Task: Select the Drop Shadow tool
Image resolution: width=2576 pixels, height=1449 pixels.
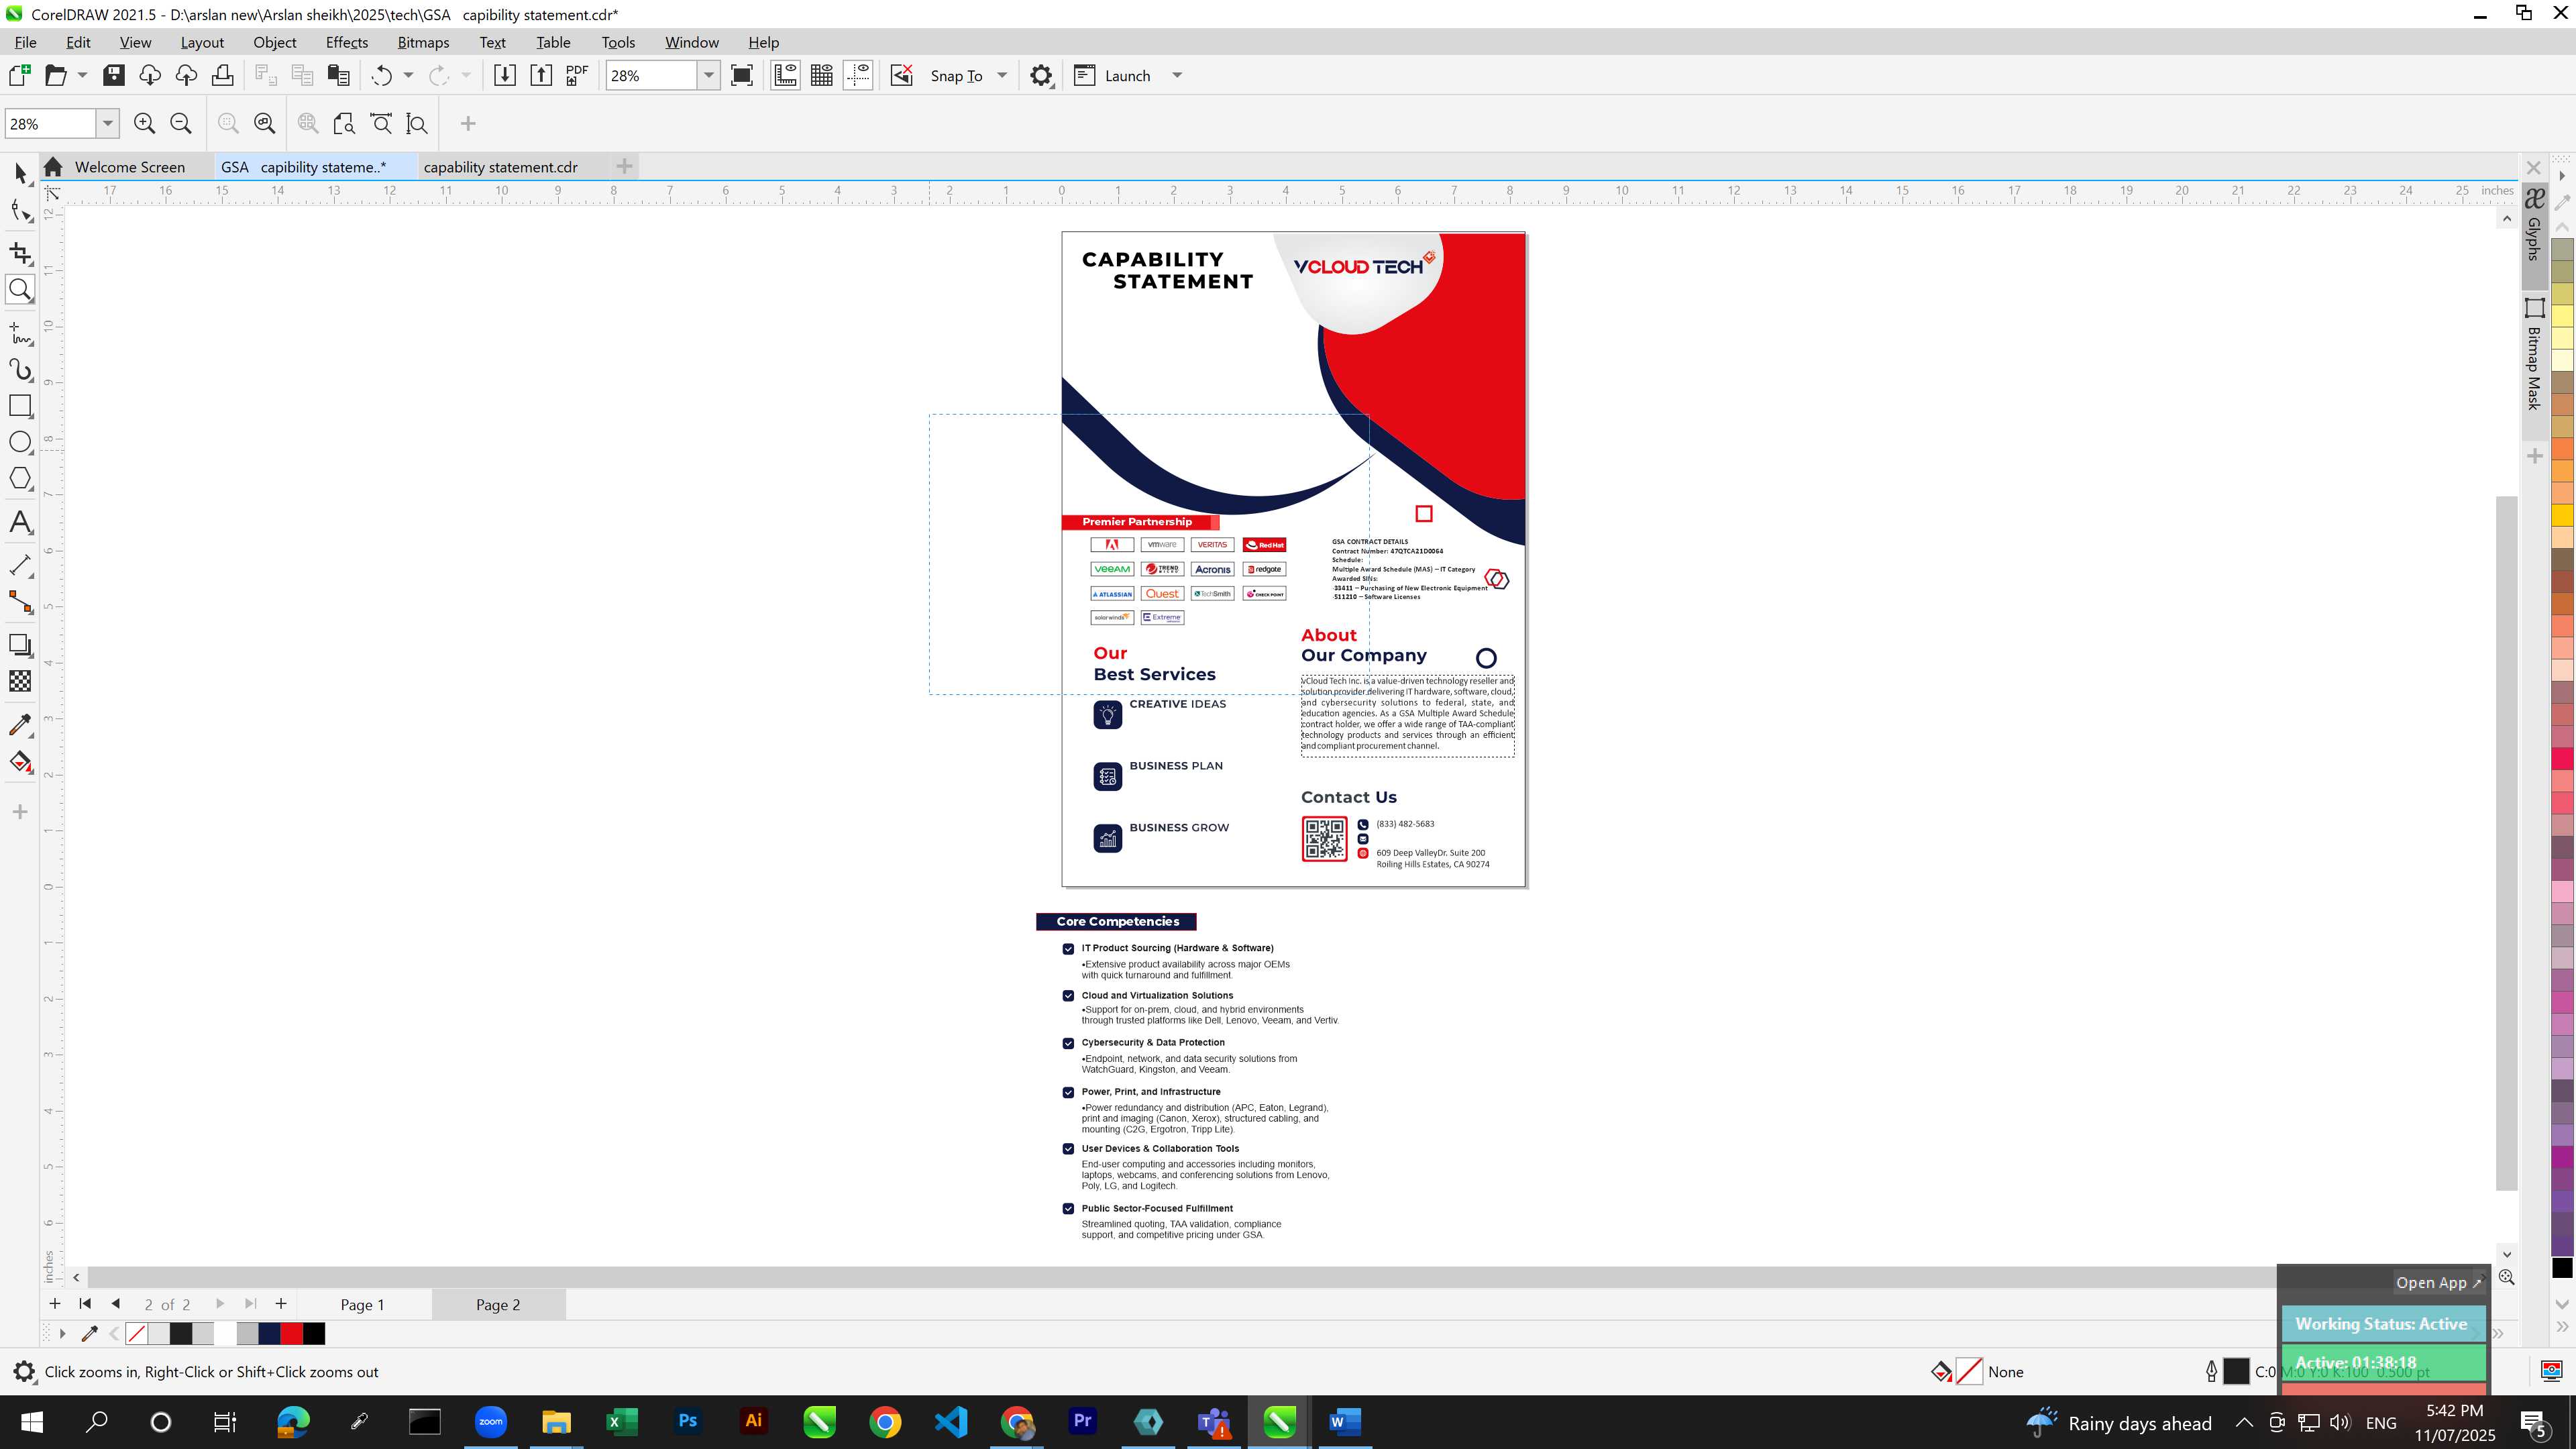Action: pos(20,645)
